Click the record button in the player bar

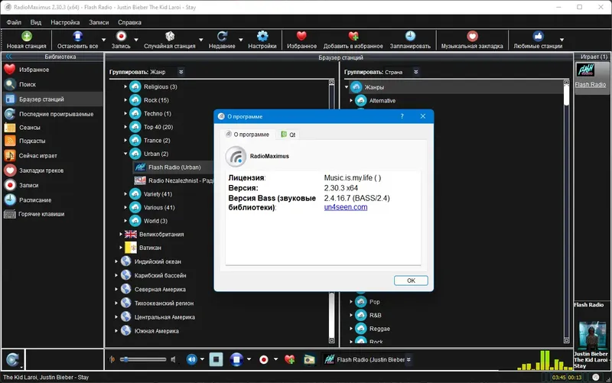(264, 359)
